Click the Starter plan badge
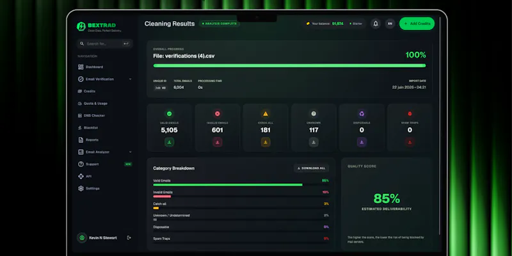 tap(356, 24)
